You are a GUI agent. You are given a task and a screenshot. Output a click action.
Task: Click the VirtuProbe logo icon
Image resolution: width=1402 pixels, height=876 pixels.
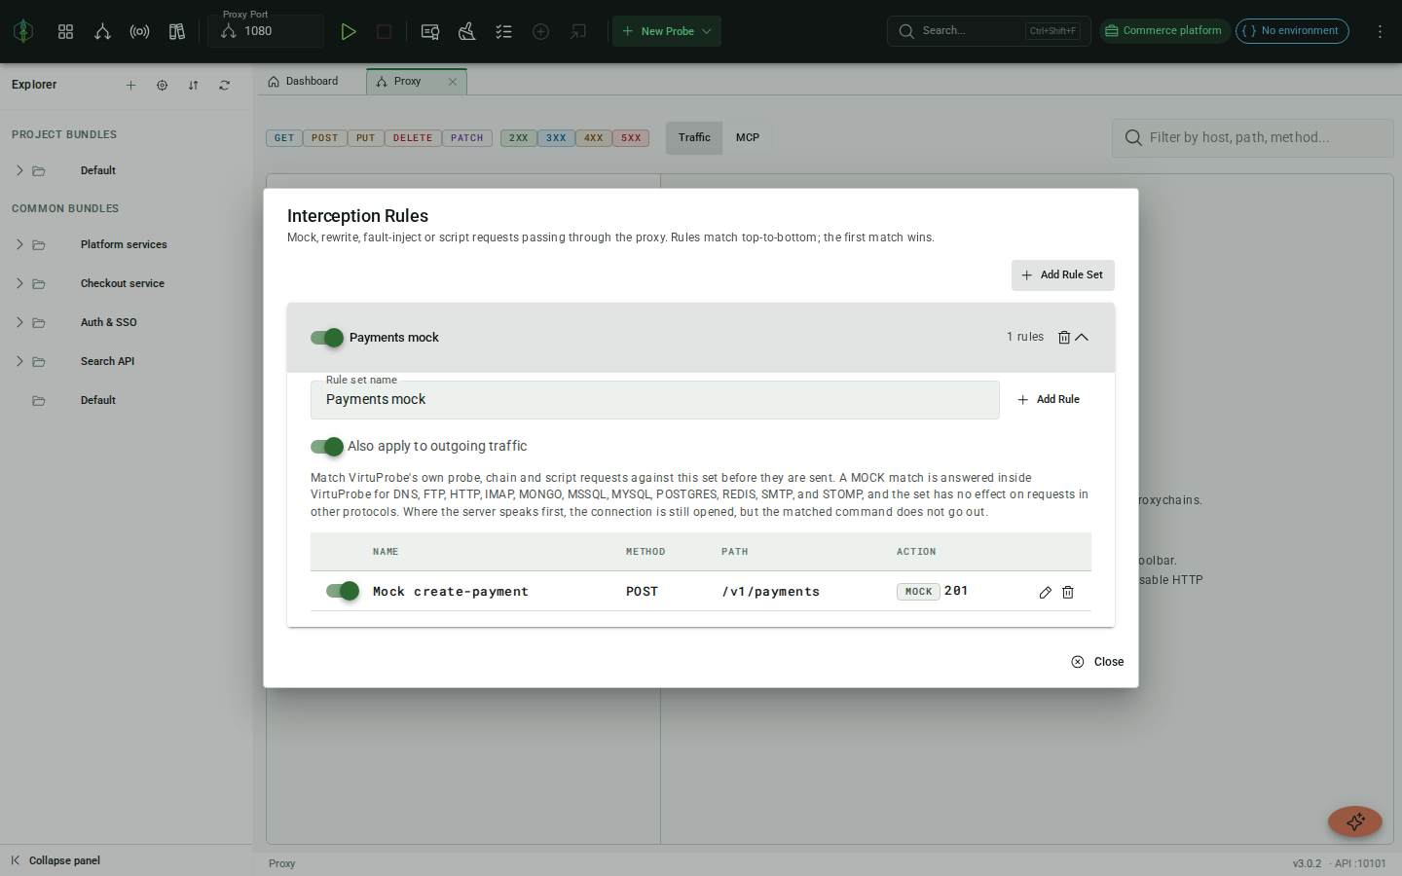point(23,31)
